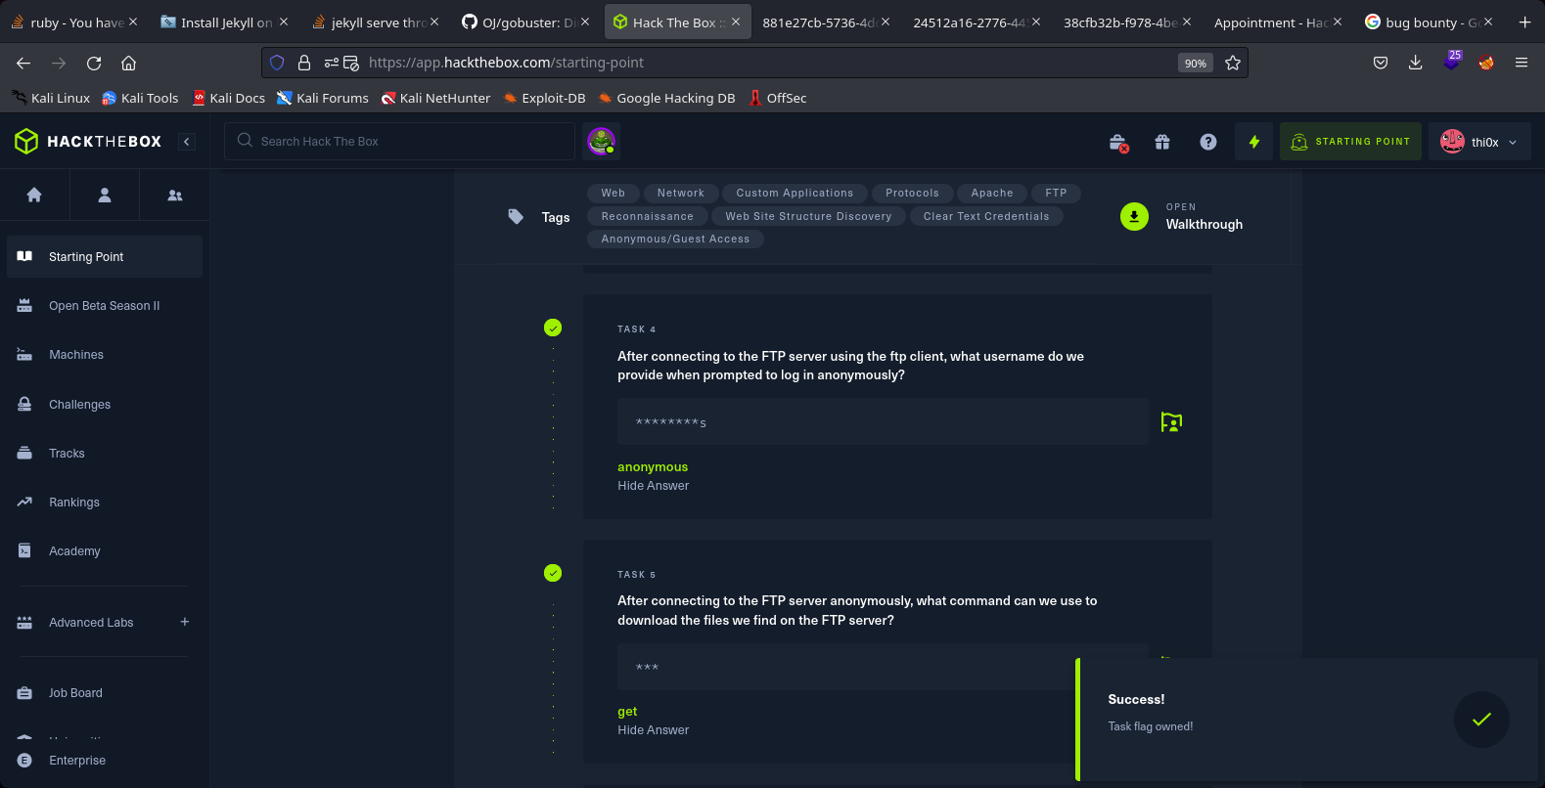Image resolution: width=1545 pixels, height=788 pixels.
Task: Open thi0x user dropdown menu
Action: (1479, 142)
